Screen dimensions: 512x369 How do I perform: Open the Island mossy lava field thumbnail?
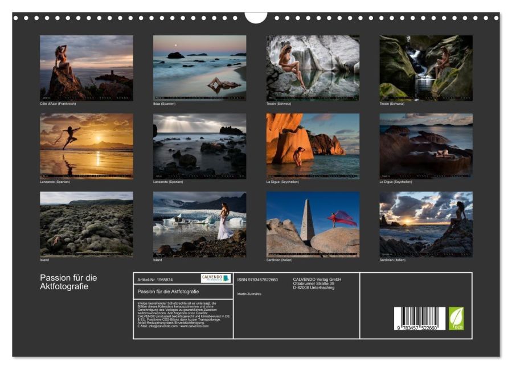pos(87,224)
